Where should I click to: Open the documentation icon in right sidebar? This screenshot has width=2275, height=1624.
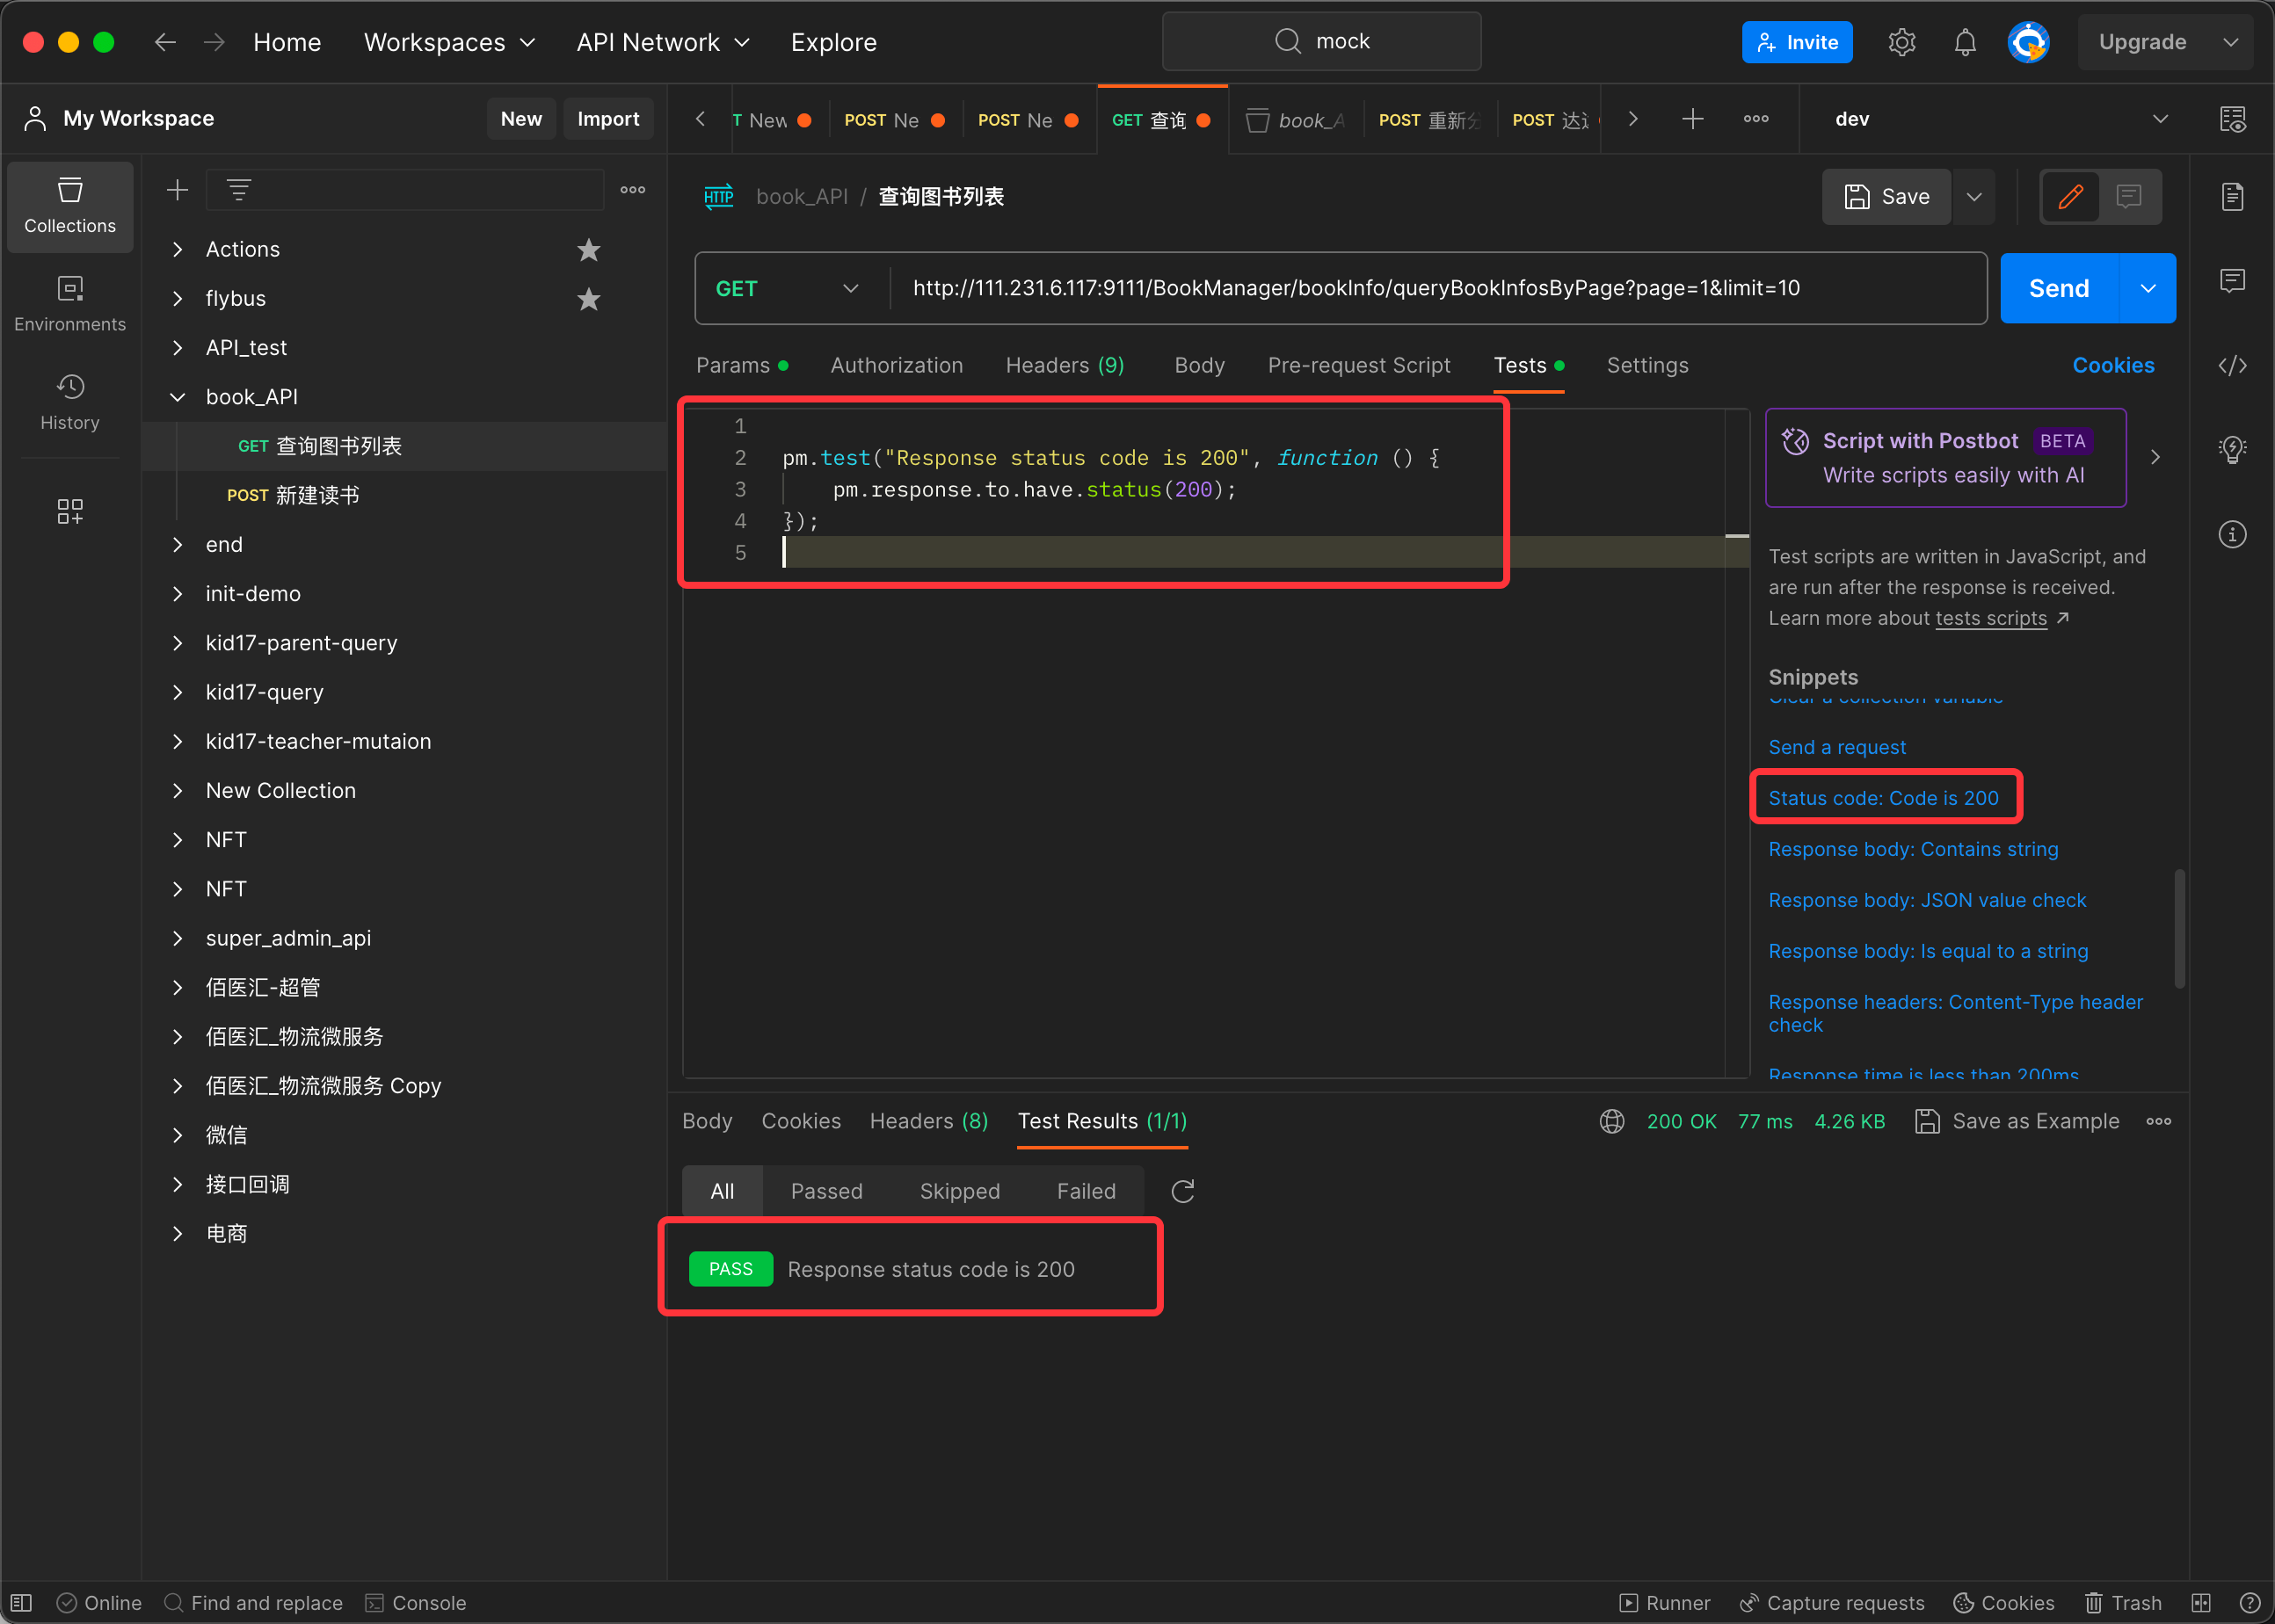point(2232,197)
